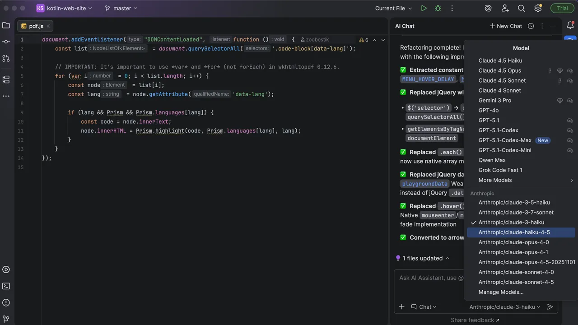Viewport: 578px width, 325px height.
Task: Open the Project tool window folder icon
Action: [x=6, y=25]
